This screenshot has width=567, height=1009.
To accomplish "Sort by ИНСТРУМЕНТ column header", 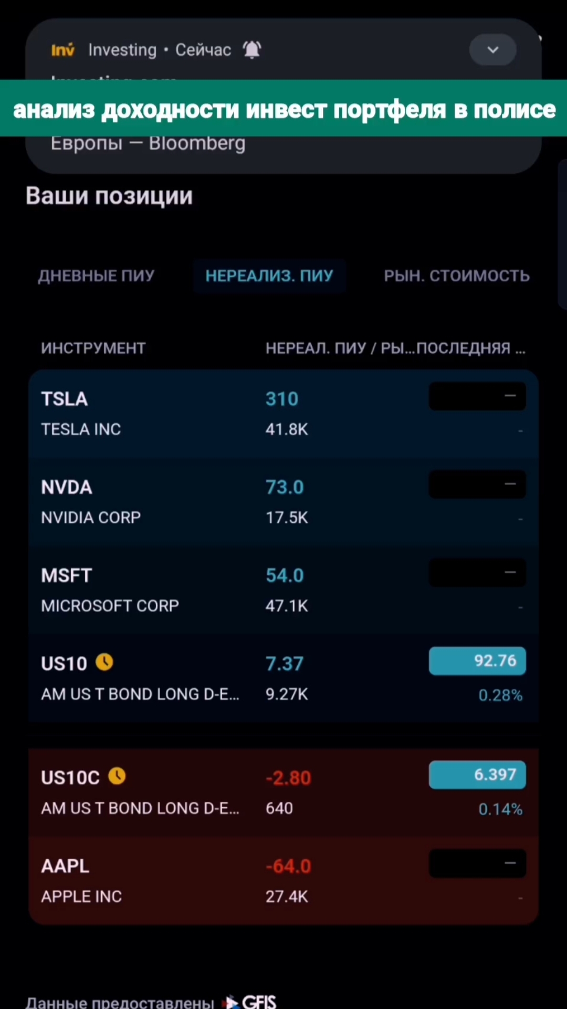I will tap(93, 348).
